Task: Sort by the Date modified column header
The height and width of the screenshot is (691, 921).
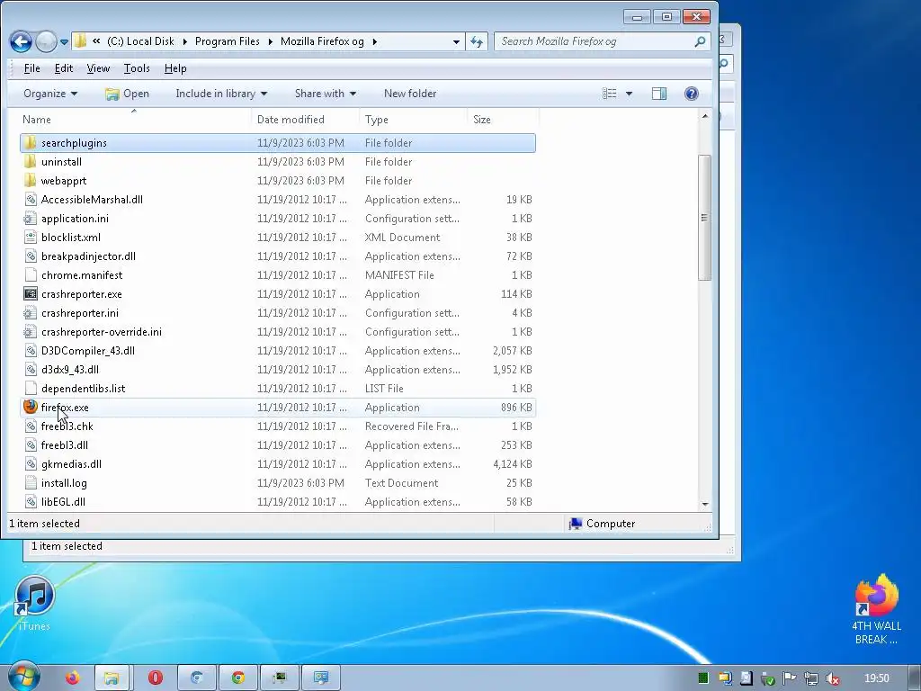Action: pyautogui.click(x=306, y=120)
